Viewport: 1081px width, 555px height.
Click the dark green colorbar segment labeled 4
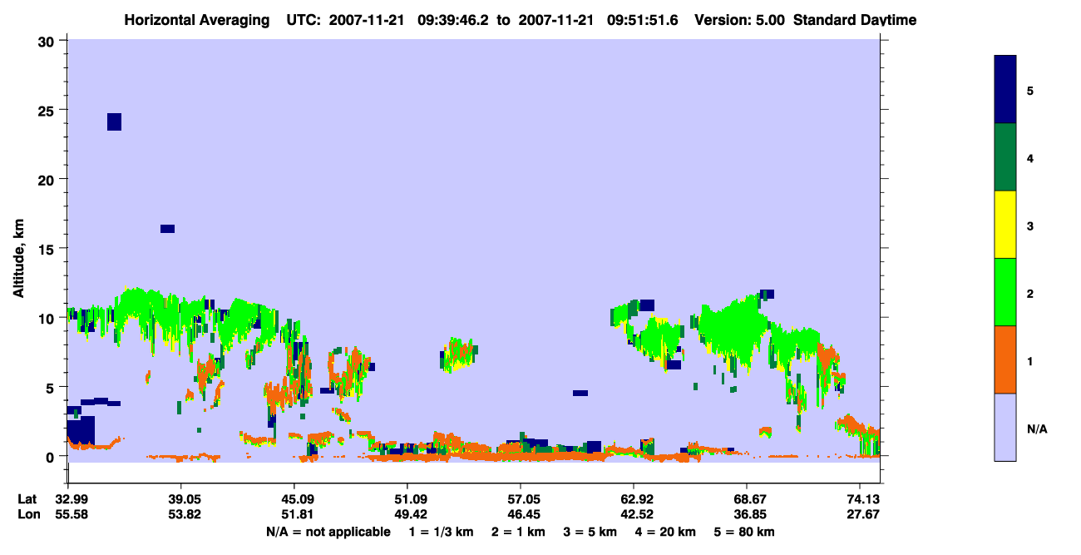point(1005,157)
